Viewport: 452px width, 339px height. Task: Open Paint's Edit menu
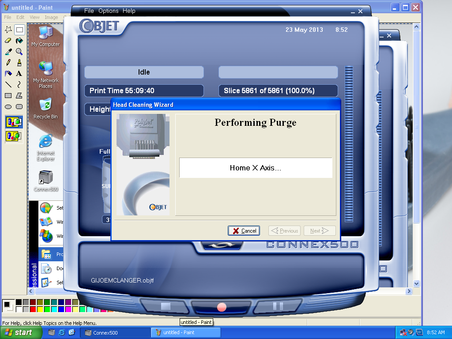(20, 17)
